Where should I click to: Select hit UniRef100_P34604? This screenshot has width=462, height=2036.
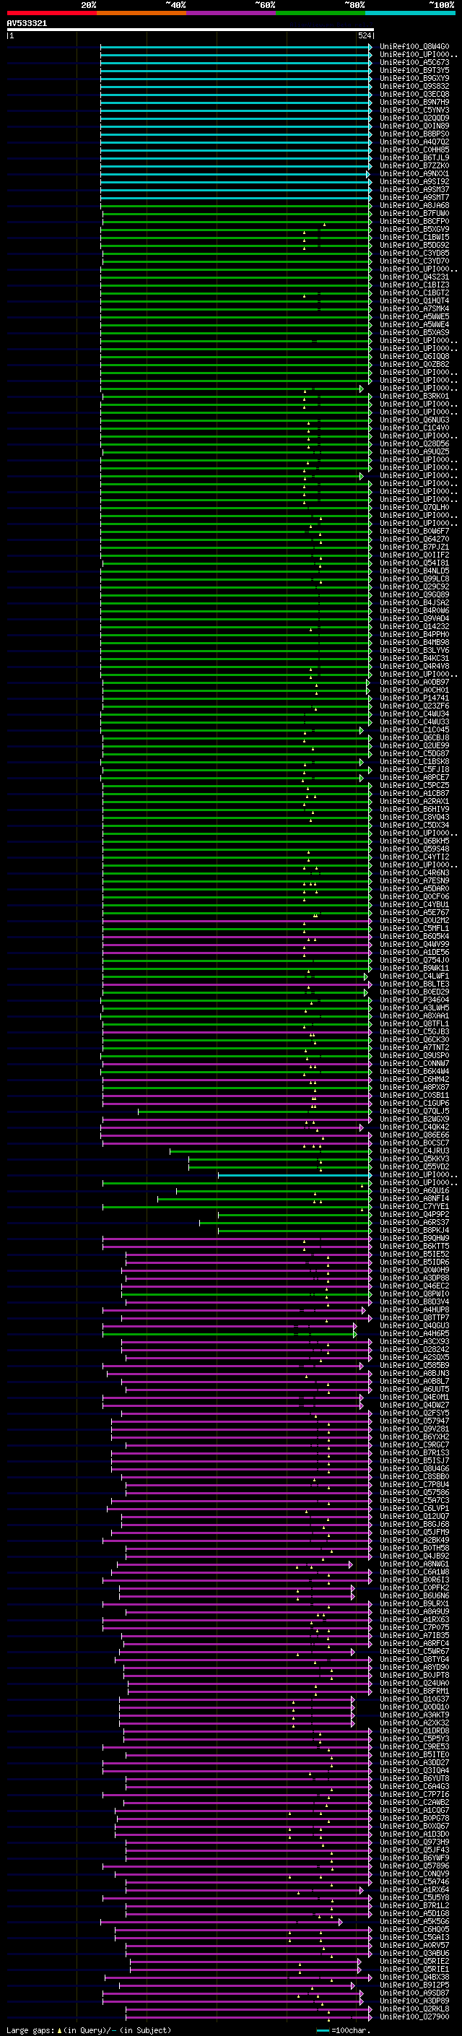(414, 1000)
